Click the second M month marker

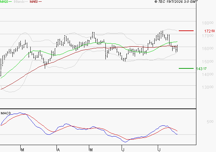point(91,150)
